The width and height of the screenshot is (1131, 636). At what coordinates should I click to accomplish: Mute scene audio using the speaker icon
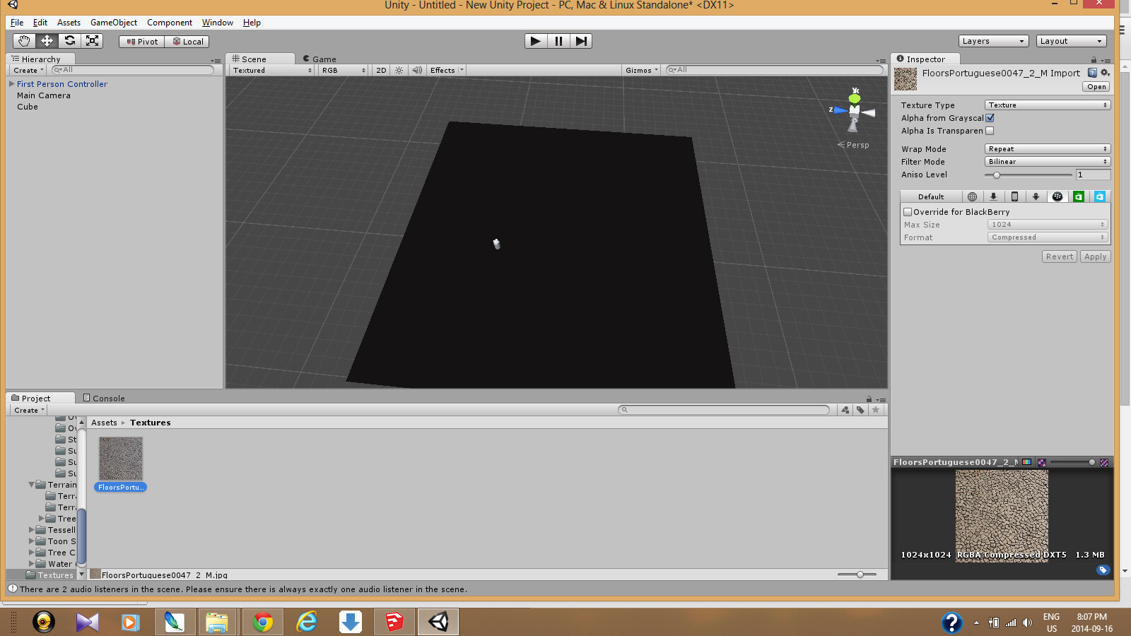[x=416, y=70]
